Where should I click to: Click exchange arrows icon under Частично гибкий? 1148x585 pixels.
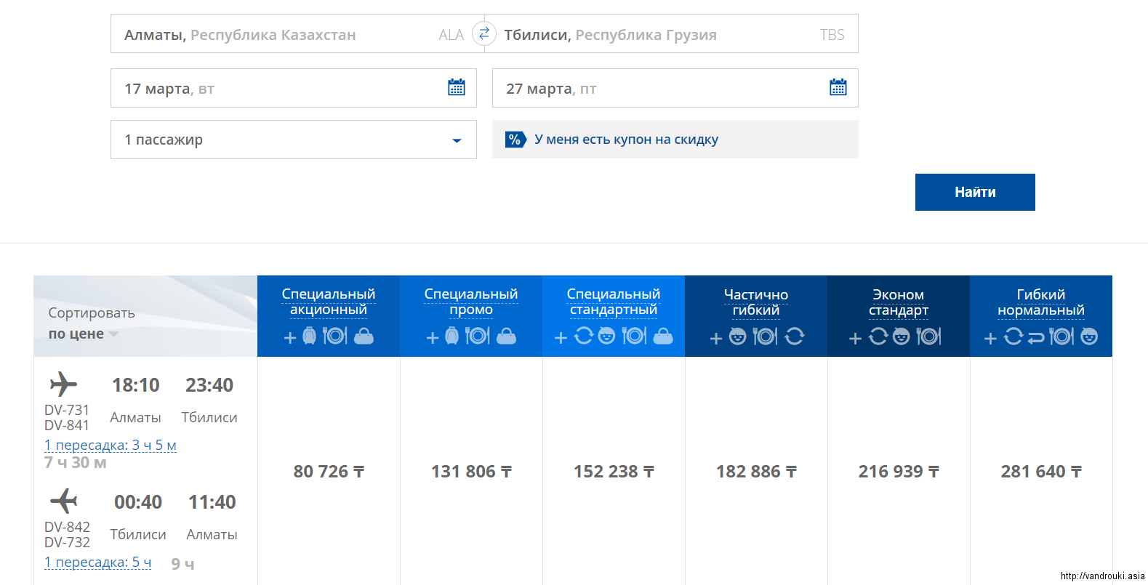[795, 336]
